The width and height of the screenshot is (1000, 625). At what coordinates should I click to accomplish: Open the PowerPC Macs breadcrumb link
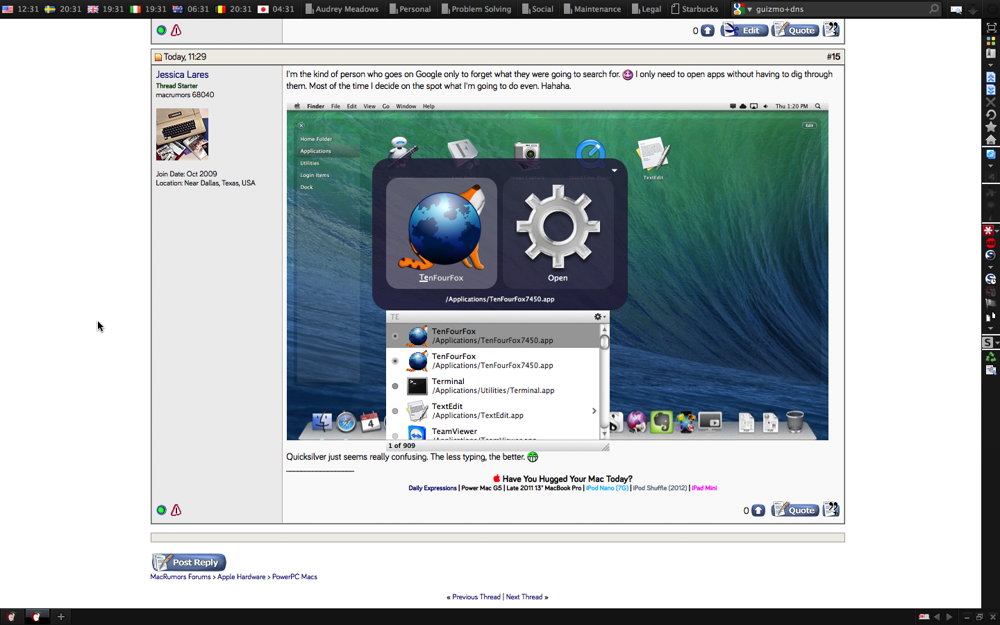pyautogui.click(x=294, y=576)
